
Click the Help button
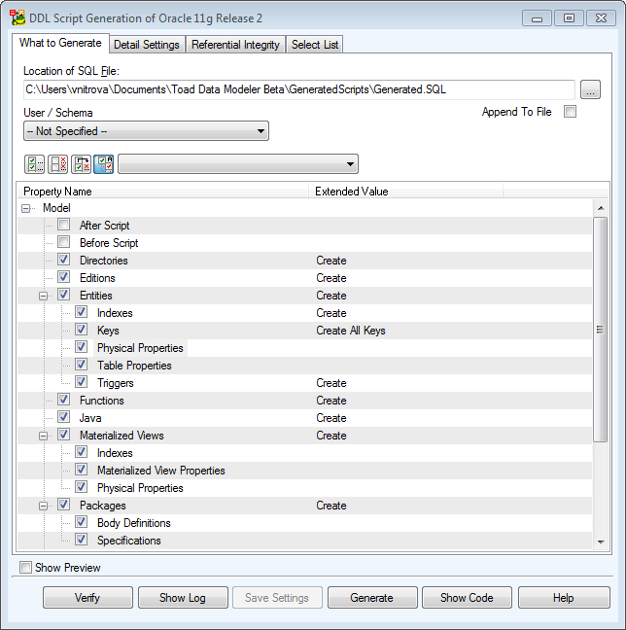point(564,598)
